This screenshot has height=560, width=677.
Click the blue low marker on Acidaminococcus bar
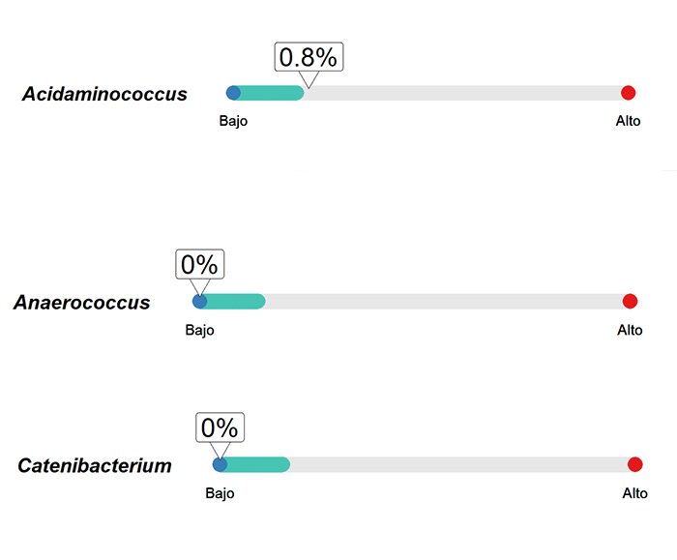[x=234, y=93]
